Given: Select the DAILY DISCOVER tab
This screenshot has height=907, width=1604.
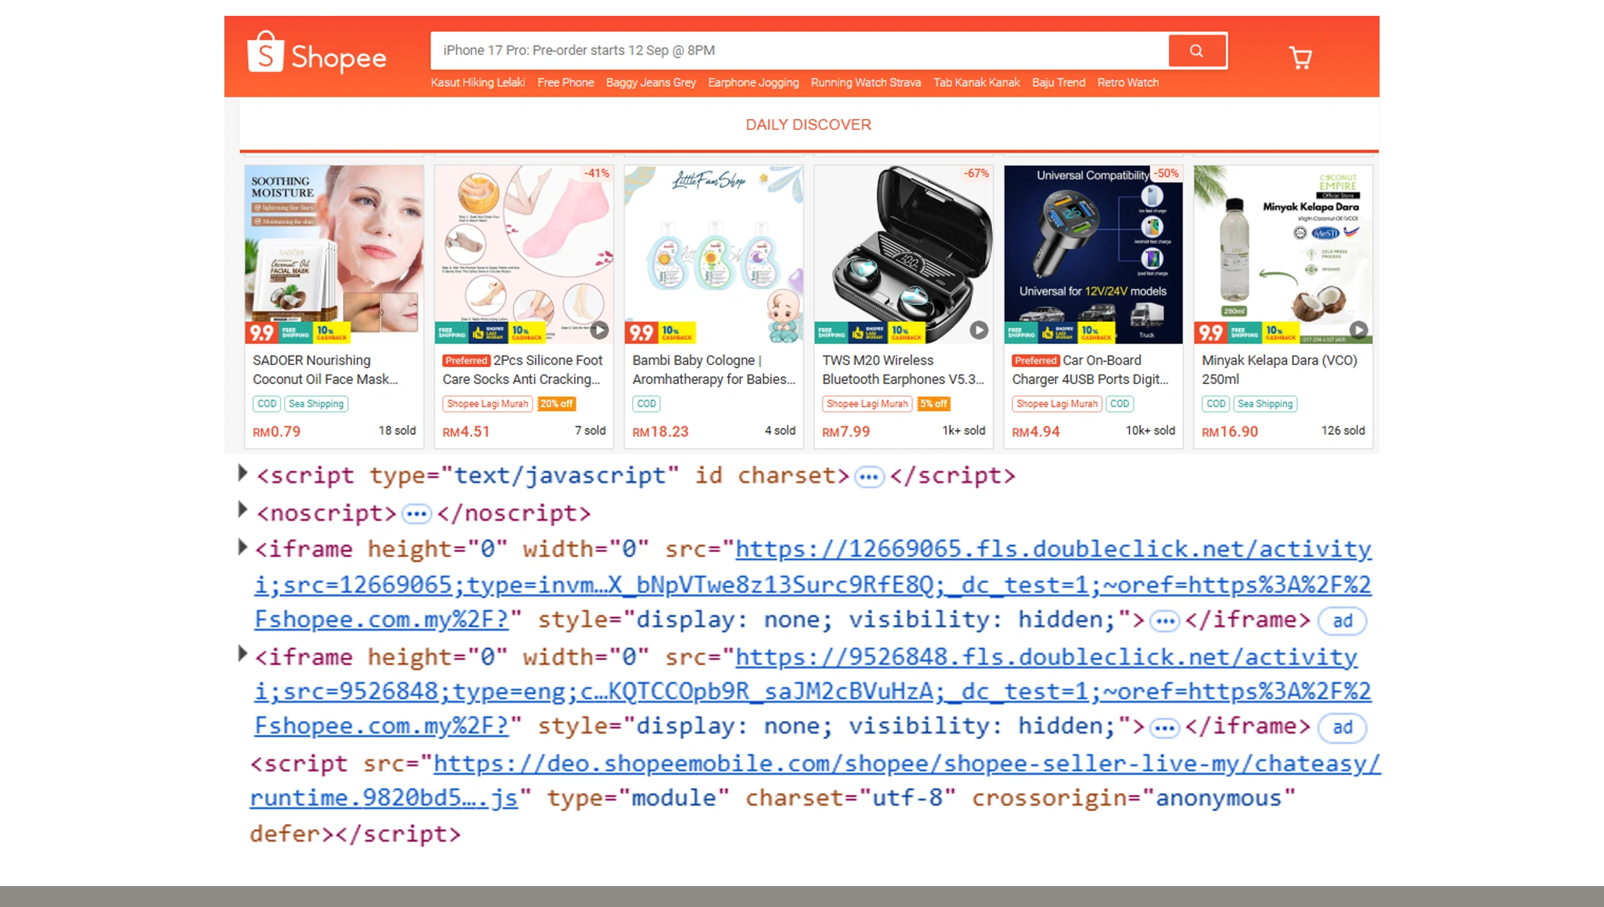Looking at the screenshot, I should click(808, 124).
